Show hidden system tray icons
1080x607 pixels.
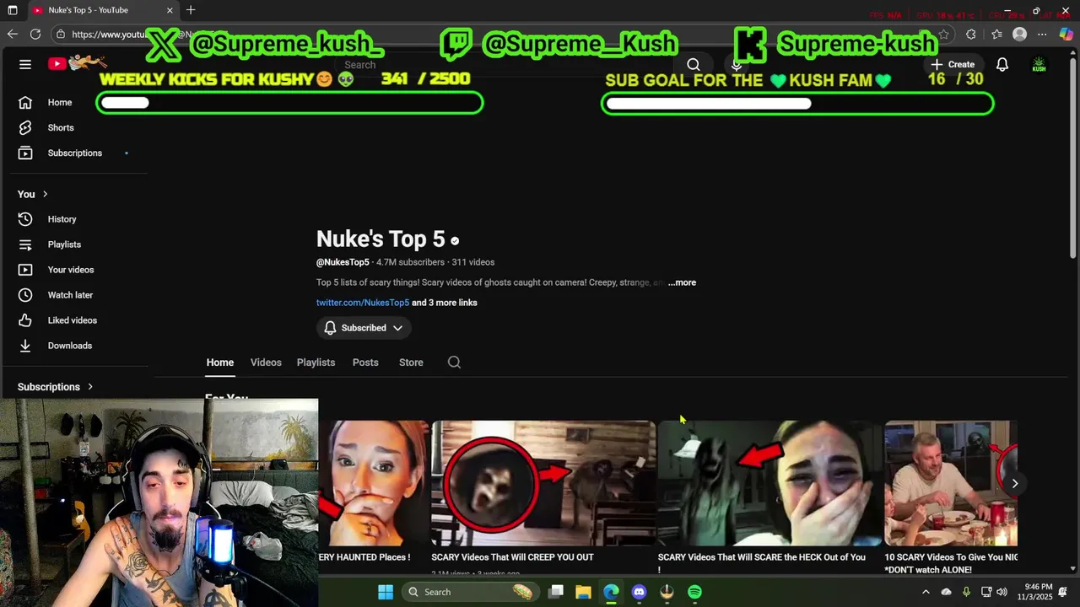pos(926,592)
